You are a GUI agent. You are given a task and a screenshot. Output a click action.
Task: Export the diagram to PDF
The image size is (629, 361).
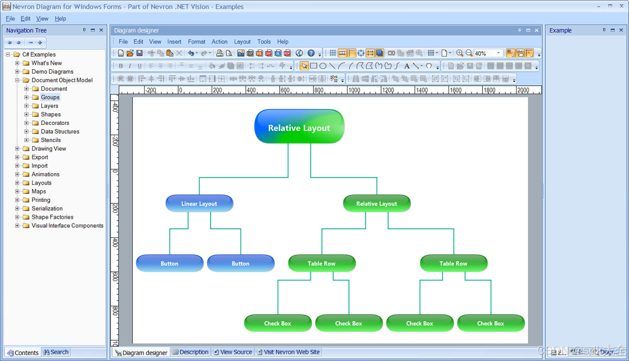(287, 53)
